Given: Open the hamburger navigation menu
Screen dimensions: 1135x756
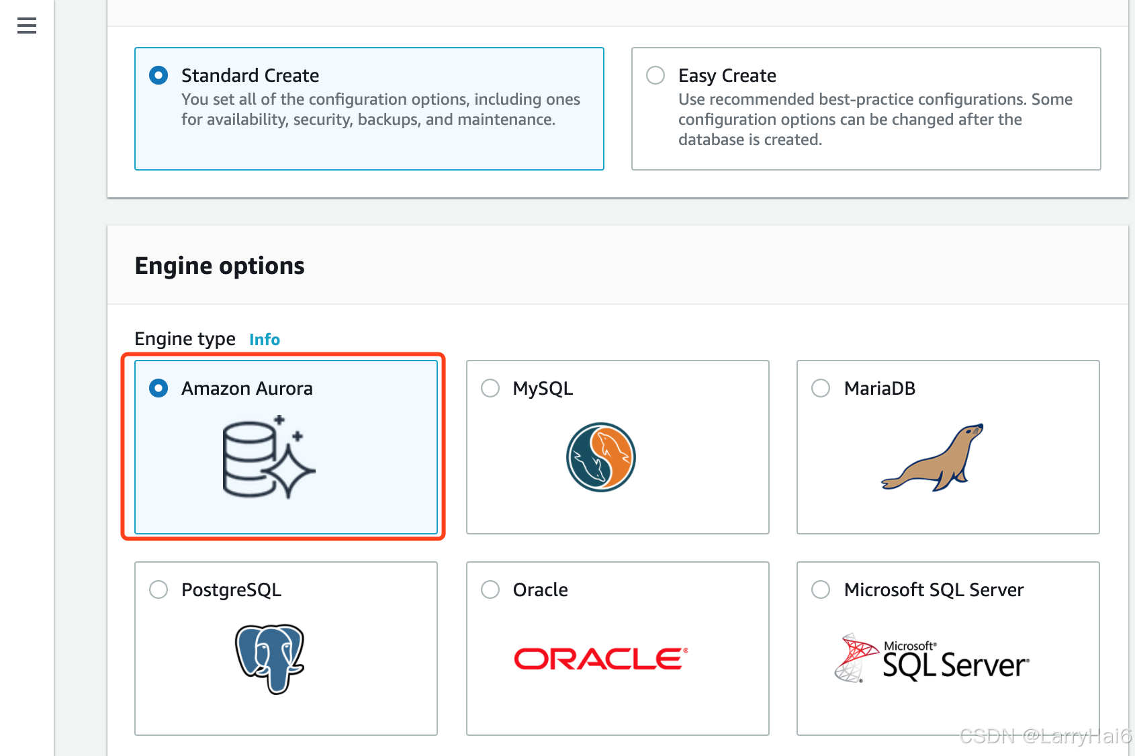Looking at the screenshot, I should coord(27,26).
